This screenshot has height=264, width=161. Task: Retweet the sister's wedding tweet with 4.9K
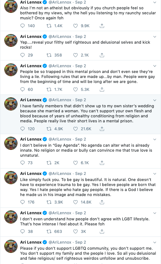click(x=49, y=129)
